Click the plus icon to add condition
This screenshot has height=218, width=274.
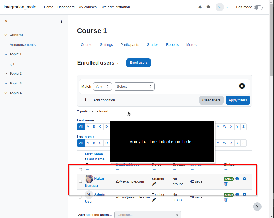(85, 100)
